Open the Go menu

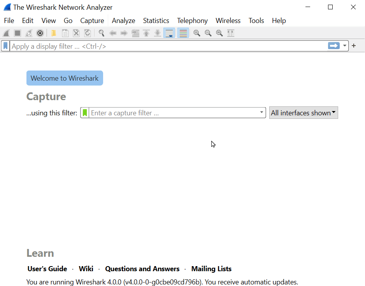coord(68,21)
